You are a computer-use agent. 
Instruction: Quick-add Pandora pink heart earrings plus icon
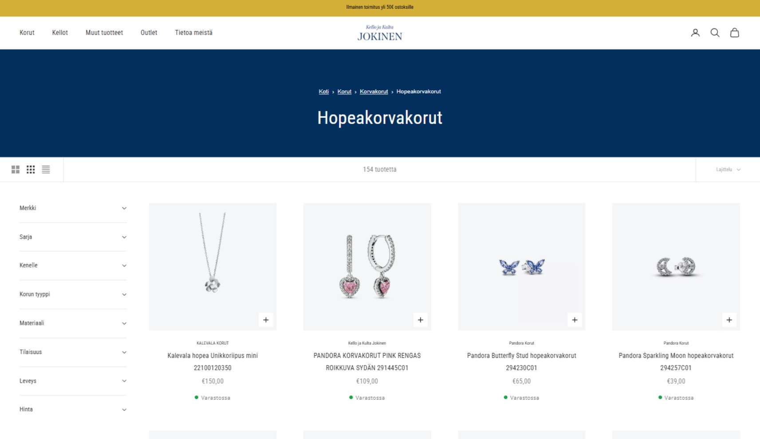420,320
